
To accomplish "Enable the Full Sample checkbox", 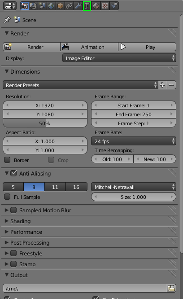I will click(7, 197).
